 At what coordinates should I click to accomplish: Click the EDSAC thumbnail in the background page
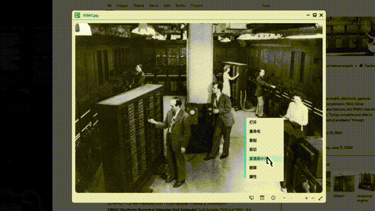pyautogui.click(x=344, y=183)
